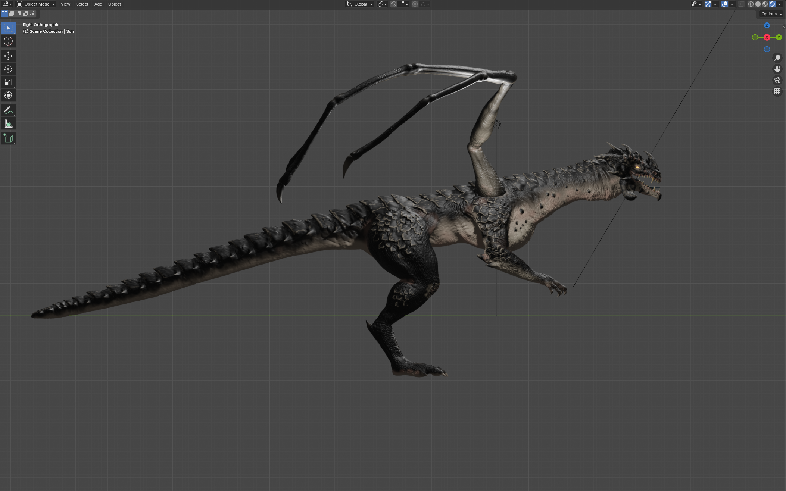The image size is (786, 491).
Task: Switch to wireframe viewport shading
Action: [751, 4]
